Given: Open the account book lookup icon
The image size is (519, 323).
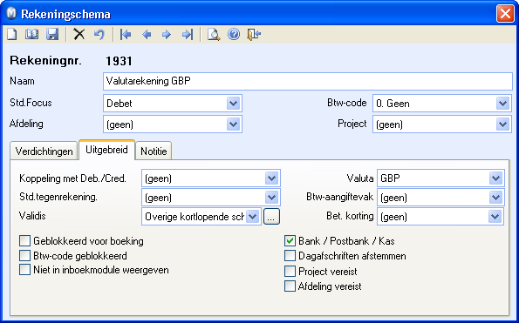Looking at the screenshot, I should coord(31,34).
